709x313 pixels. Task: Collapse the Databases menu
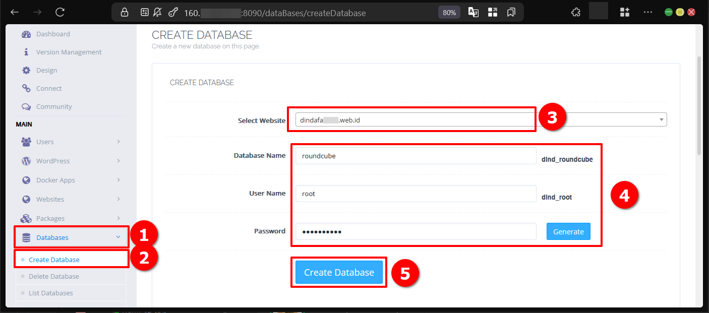pyautogui.click(x=118, y=237)
